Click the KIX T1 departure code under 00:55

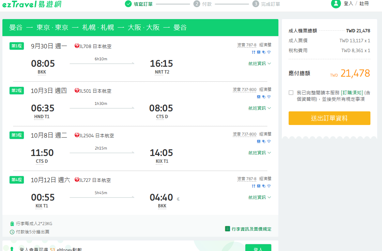click(42, 206)
